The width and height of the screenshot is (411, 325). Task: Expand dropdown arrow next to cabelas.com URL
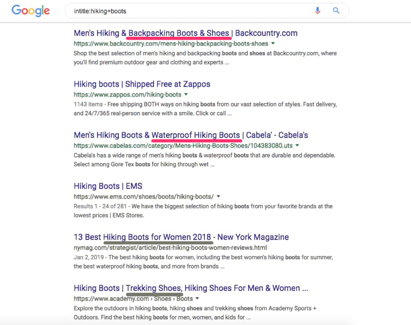click(297, 145)
